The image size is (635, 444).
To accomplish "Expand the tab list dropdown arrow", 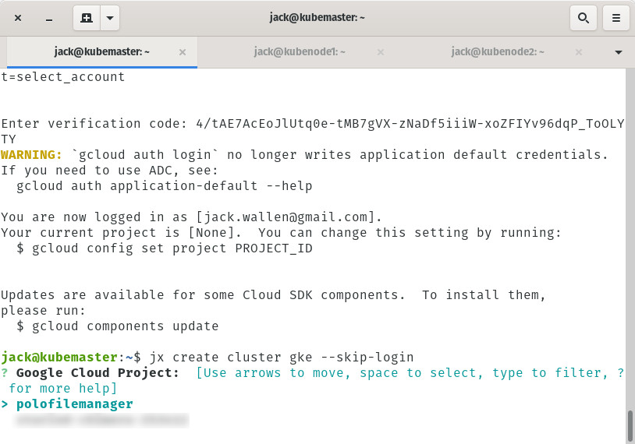I will tap(619, 52).
